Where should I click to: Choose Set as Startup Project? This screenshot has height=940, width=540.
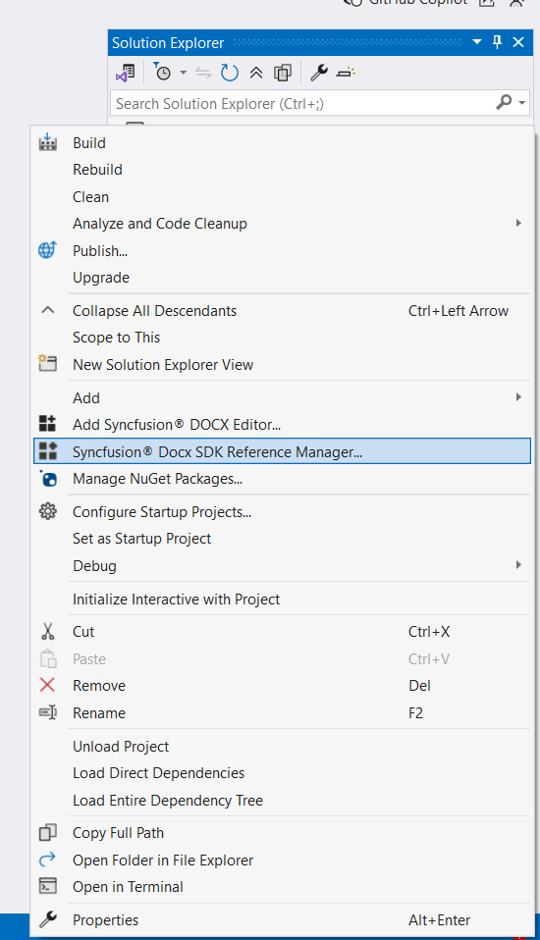point(141,539)
